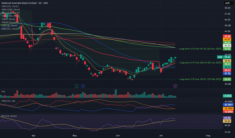The width and height of the screenshot is (235, 138).
Task: Click the Jul label on time axis
Action: 161,135
